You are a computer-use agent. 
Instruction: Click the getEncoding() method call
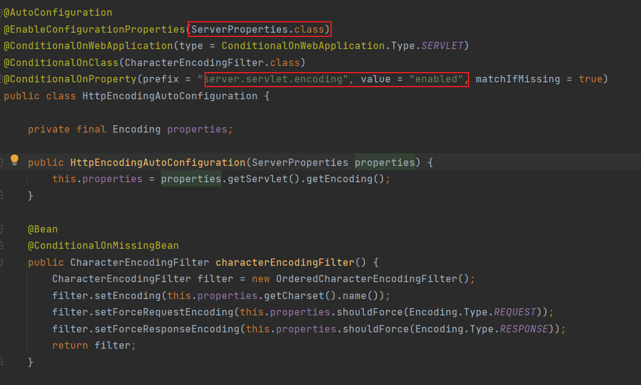346,179
